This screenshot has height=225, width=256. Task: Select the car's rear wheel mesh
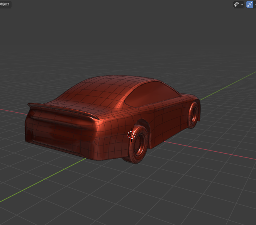point(139,145)
